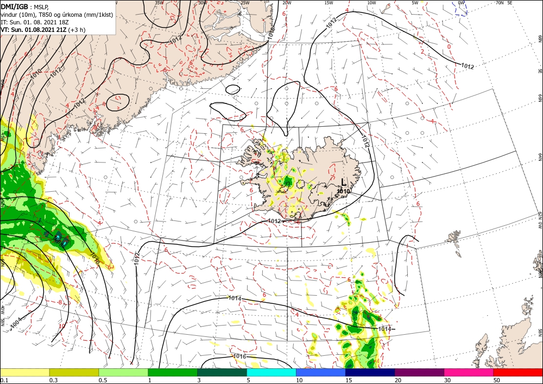The width and height of the screenshot is (543, 384).
Task: Select the '50' legend threshold number
Action: (497, 380)
